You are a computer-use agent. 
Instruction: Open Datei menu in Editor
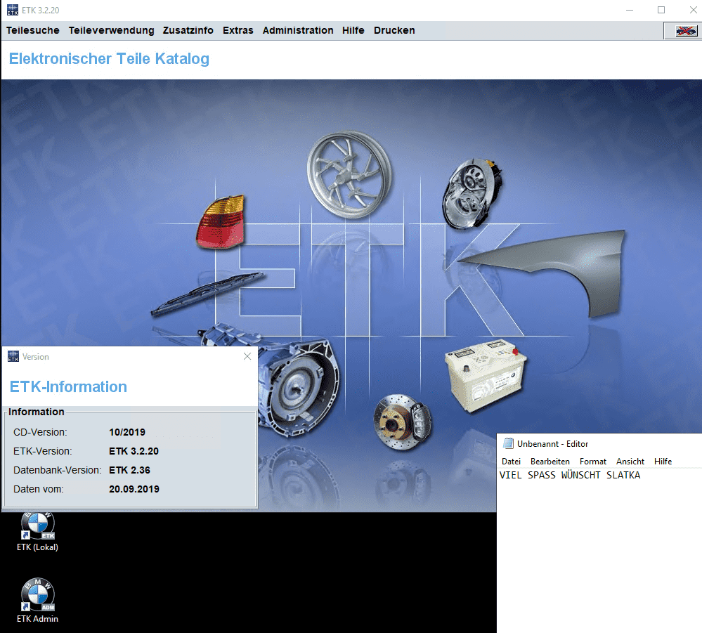[x=511, y=461]
